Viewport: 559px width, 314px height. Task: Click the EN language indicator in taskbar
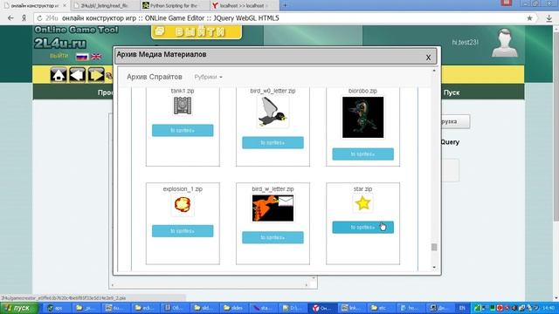click(462, 308)
